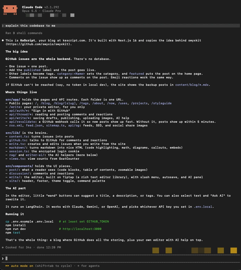The height and width of the screenshot is (270, 241).
Task: Click the rag/ folder name
Action: pyautogui.click(x=13, y=155)
